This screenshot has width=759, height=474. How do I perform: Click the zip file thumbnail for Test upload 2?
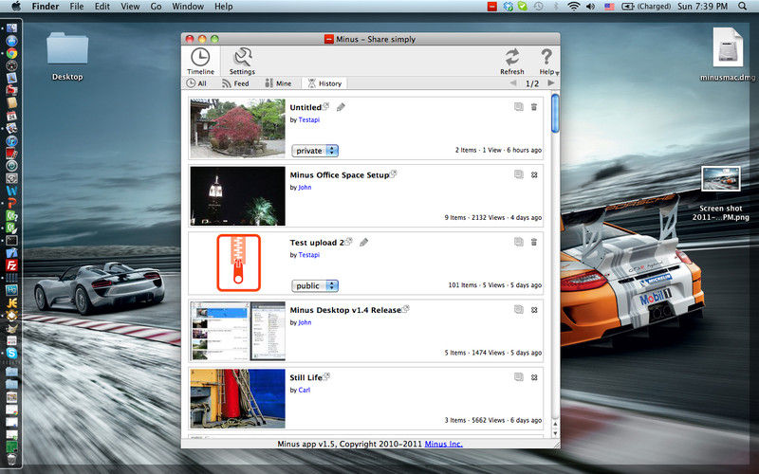click(238, 263)
